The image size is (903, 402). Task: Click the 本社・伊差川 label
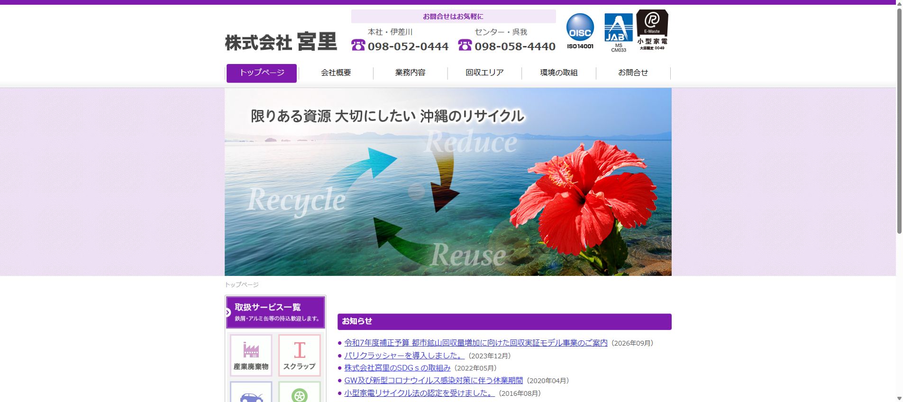[x=390, y=32]
